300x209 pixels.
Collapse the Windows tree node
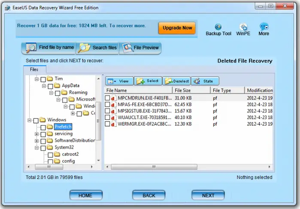point(29,120)
